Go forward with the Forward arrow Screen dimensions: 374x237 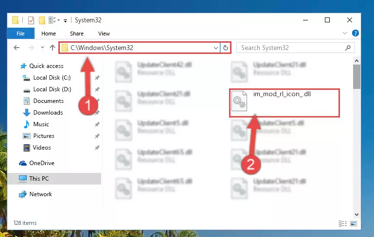31,48
